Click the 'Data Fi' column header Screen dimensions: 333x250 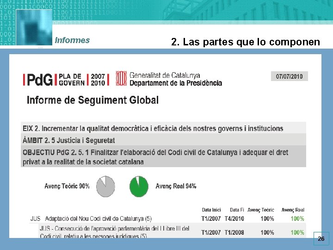pyautogui.click(x=237, y=210)
